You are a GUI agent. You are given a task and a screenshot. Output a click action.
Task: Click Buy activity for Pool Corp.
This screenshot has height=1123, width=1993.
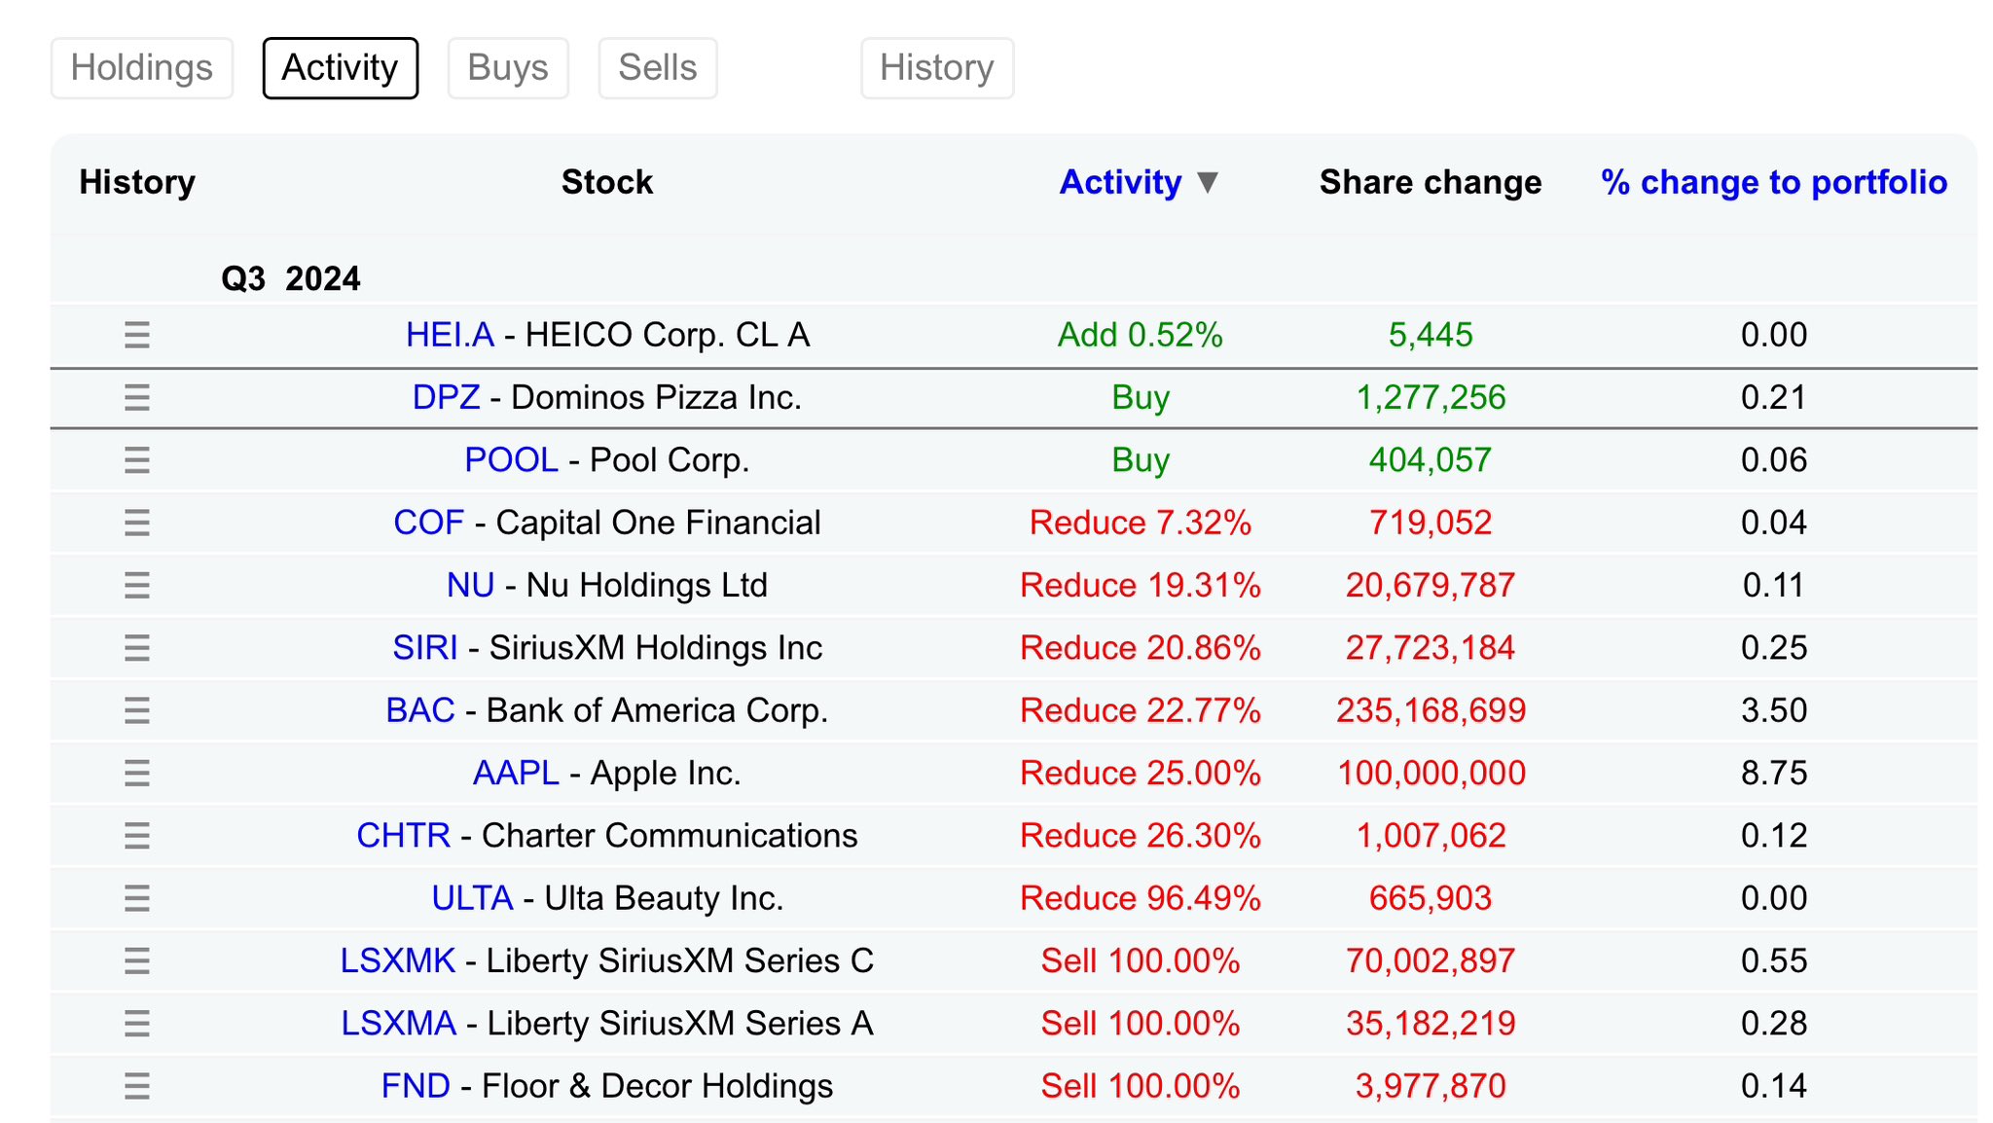[1141, 460]
